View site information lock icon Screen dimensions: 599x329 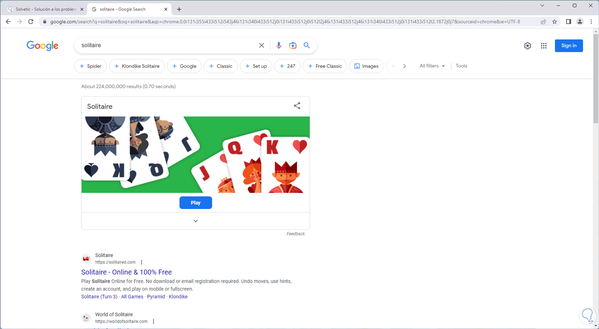(45, 22)
